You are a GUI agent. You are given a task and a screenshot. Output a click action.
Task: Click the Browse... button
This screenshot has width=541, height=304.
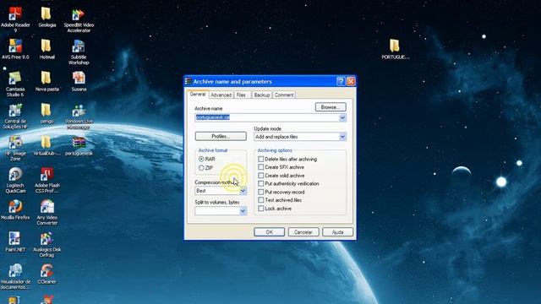point(331,107)
